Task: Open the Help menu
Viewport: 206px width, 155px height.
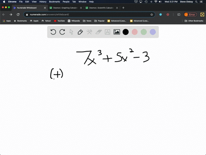Action: tap(91, 2)
